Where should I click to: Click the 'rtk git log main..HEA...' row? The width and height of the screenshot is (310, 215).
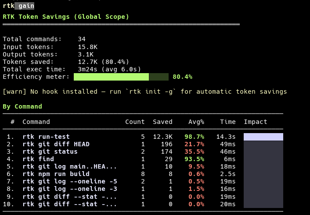(143, 167)
